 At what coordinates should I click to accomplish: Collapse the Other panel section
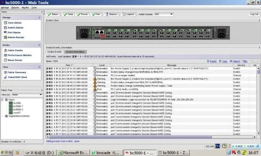[39, 67]
